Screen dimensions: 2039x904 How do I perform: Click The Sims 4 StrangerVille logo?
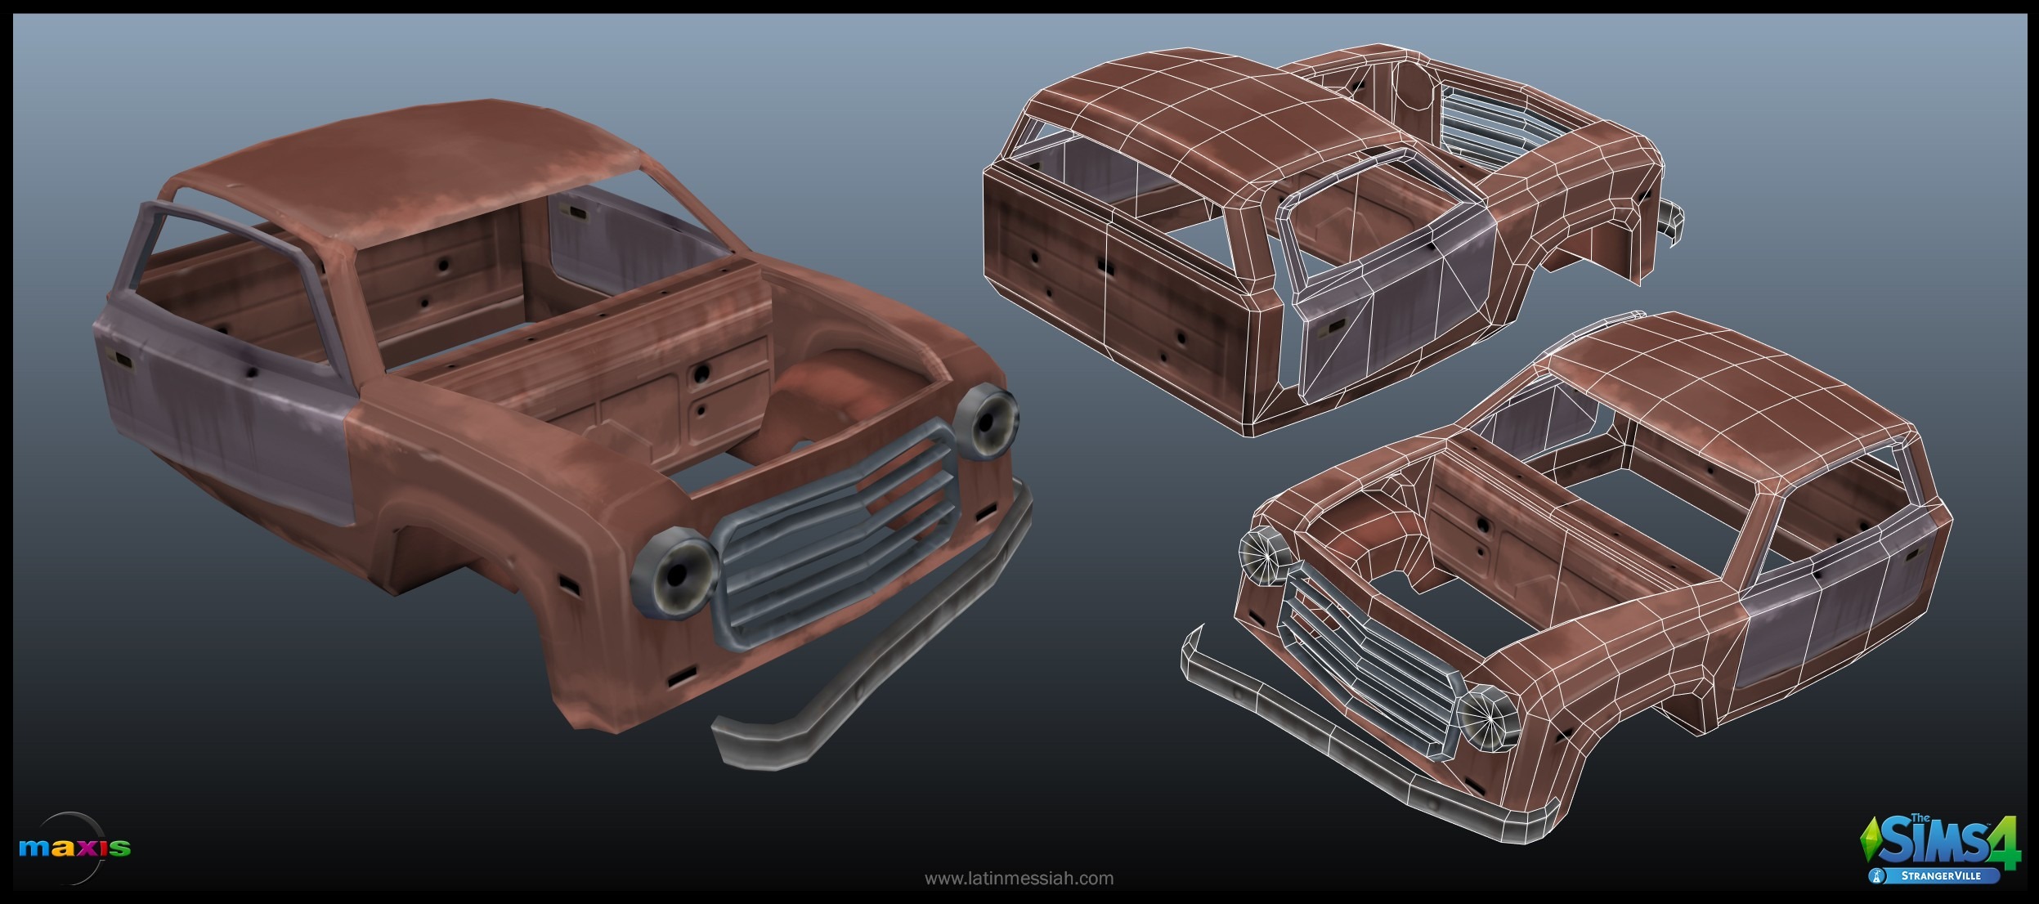(x=1939, y=851)
